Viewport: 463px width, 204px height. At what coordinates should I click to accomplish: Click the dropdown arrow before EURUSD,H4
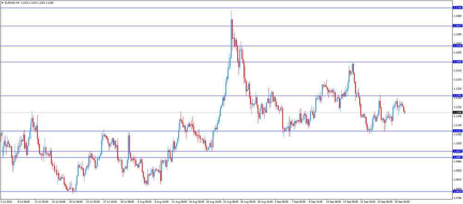(x=2, y=3)
